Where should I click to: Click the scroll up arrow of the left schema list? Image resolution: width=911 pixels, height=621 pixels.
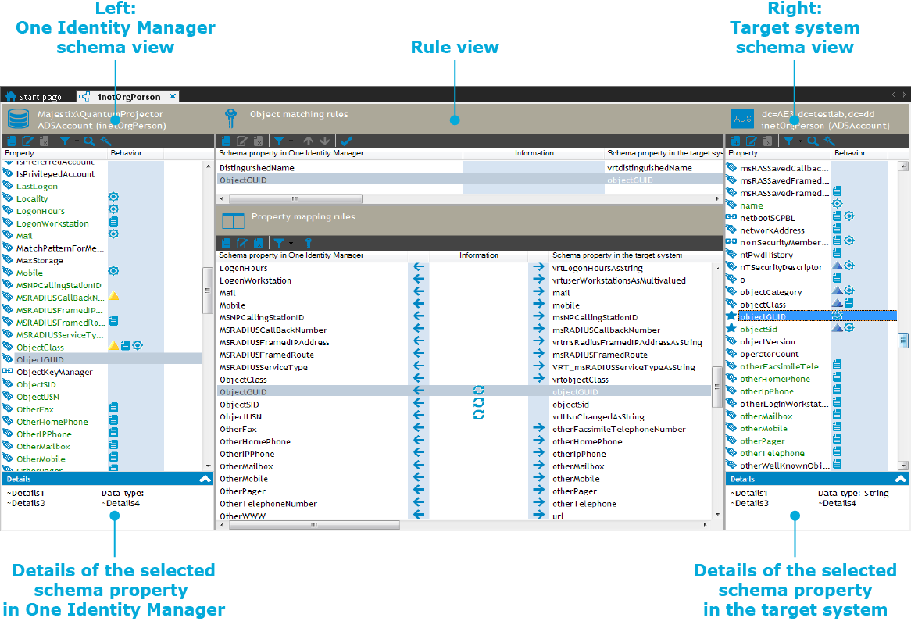coord(208,166)
